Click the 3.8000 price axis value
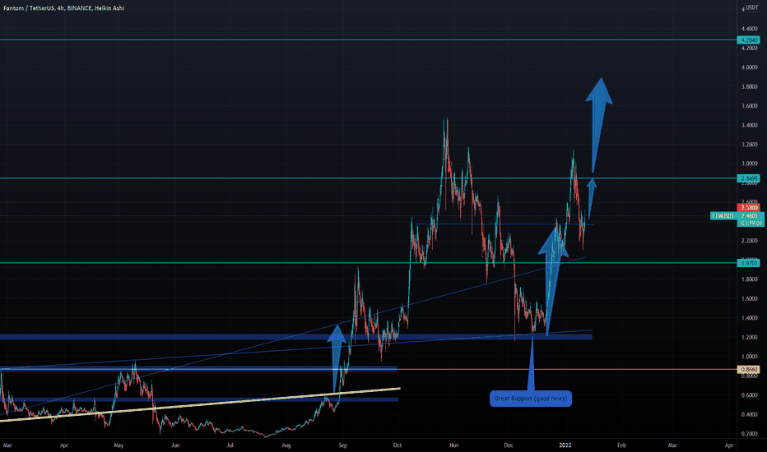767x452 pixels. click(750, 86)
